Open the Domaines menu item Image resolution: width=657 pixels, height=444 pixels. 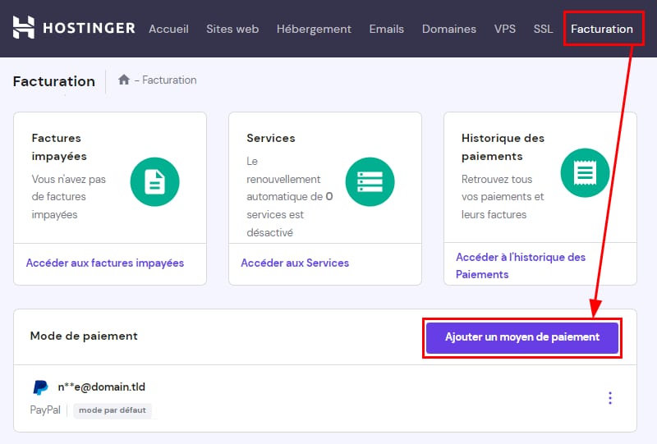448,29
